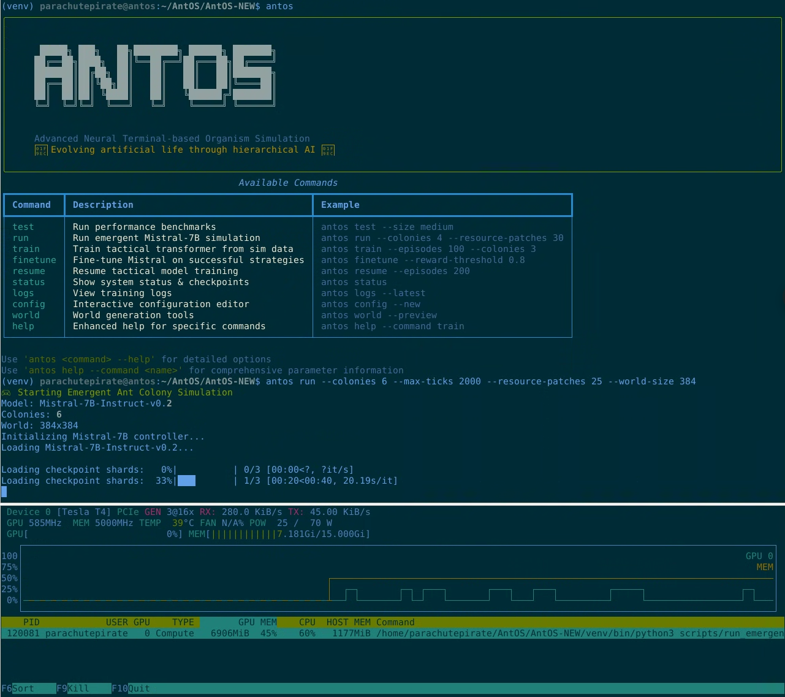Image resolution: width=785 pixels, height=697 pixels.
Task: Click the 1177MiB host memory value
Action: coord(351,633)
